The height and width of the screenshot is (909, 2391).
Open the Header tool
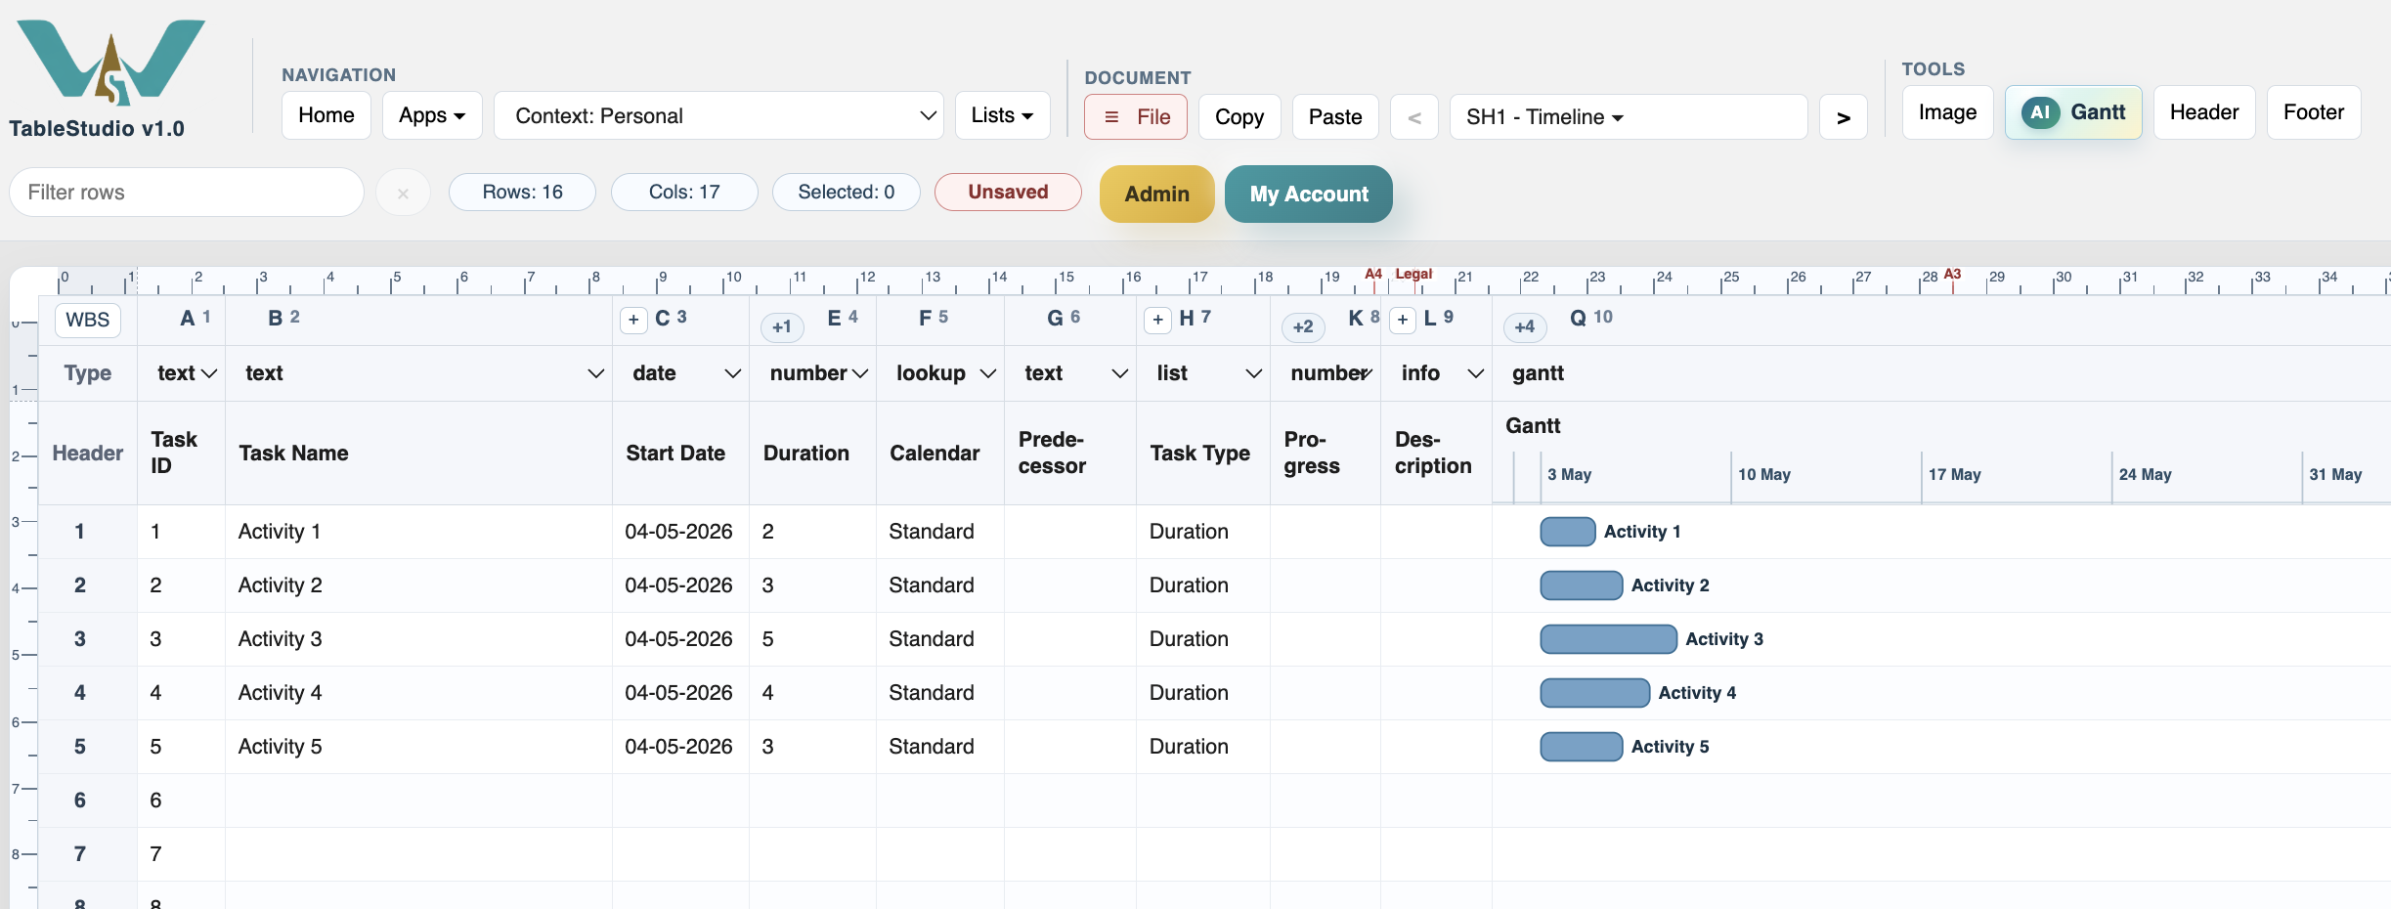click(2204, 112)
